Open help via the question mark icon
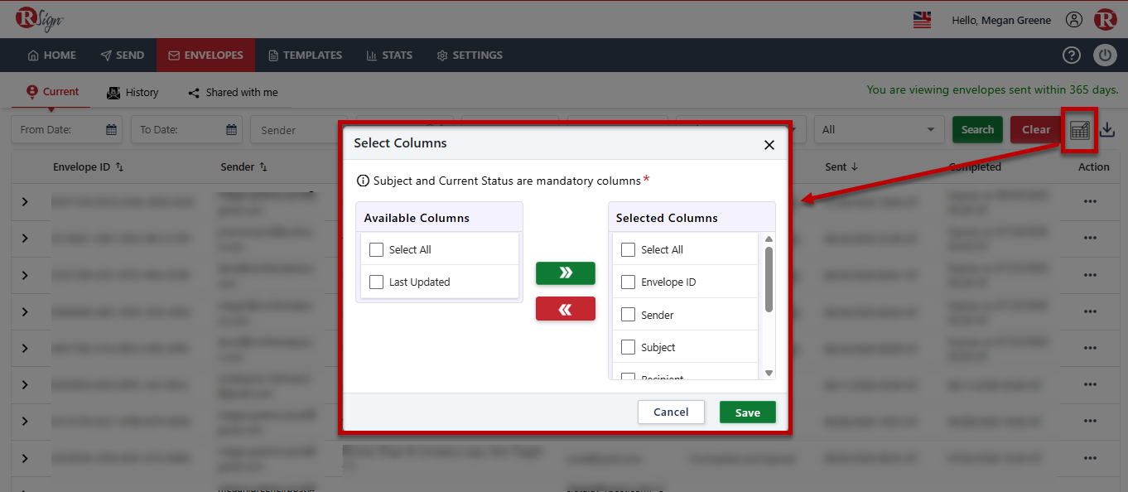Image resolution: width=1128 pixels, height=492 pixels. (1072, 55)
